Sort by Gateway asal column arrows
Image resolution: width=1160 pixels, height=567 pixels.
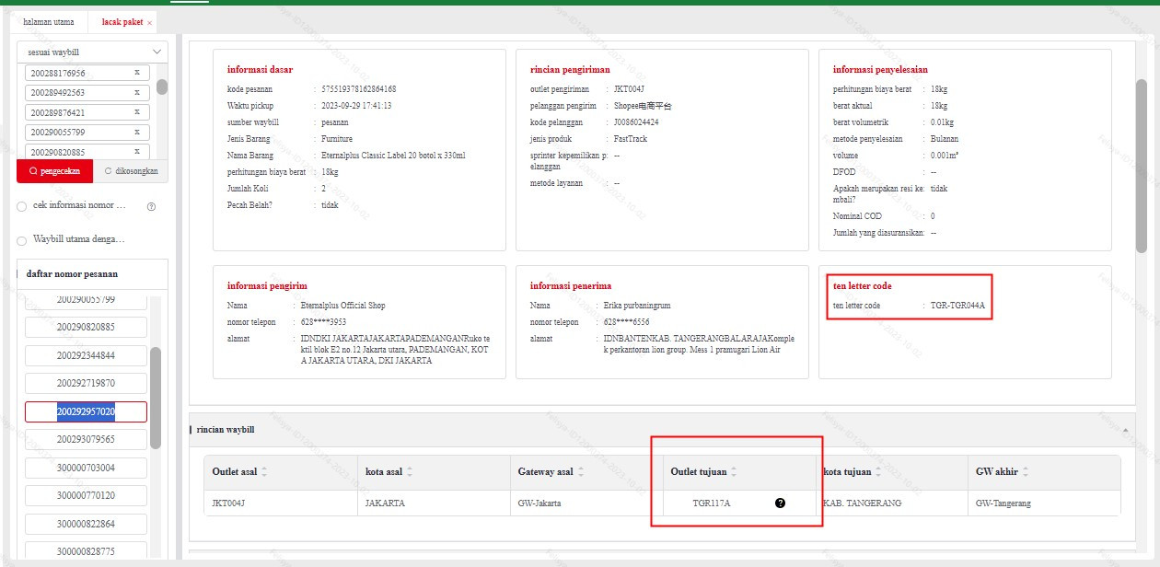581,472
